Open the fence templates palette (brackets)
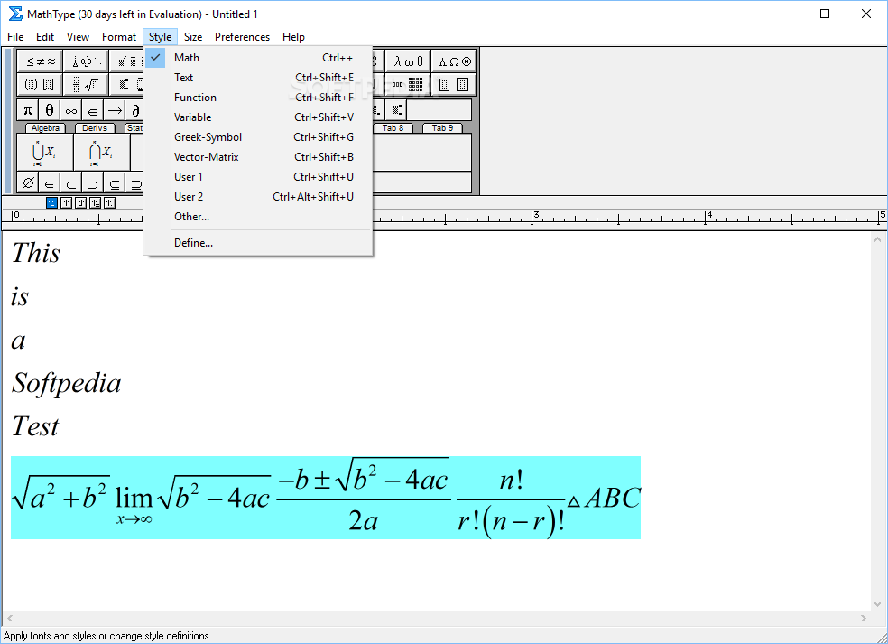Image resolution: width=888 pixels, height=644 pixels. click(x=40, y=85)
